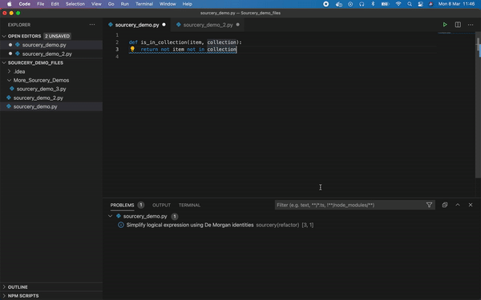This screenshot has width=481, height=300.
Task: Expand the NPM Scripts section
Action: 4,296
